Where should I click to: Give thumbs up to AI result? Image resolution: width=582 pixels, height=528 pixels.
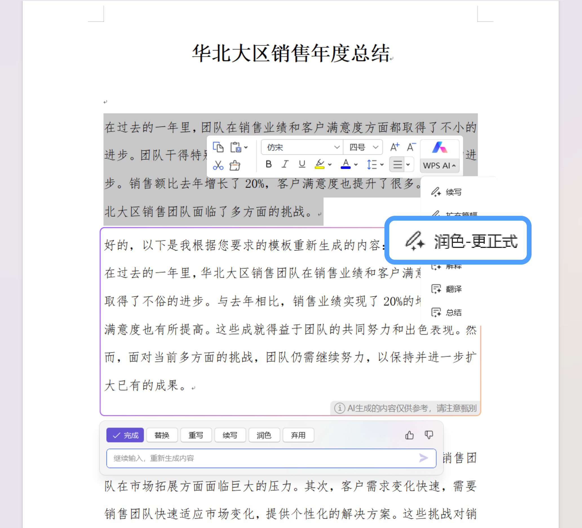(x=409, y=435)
